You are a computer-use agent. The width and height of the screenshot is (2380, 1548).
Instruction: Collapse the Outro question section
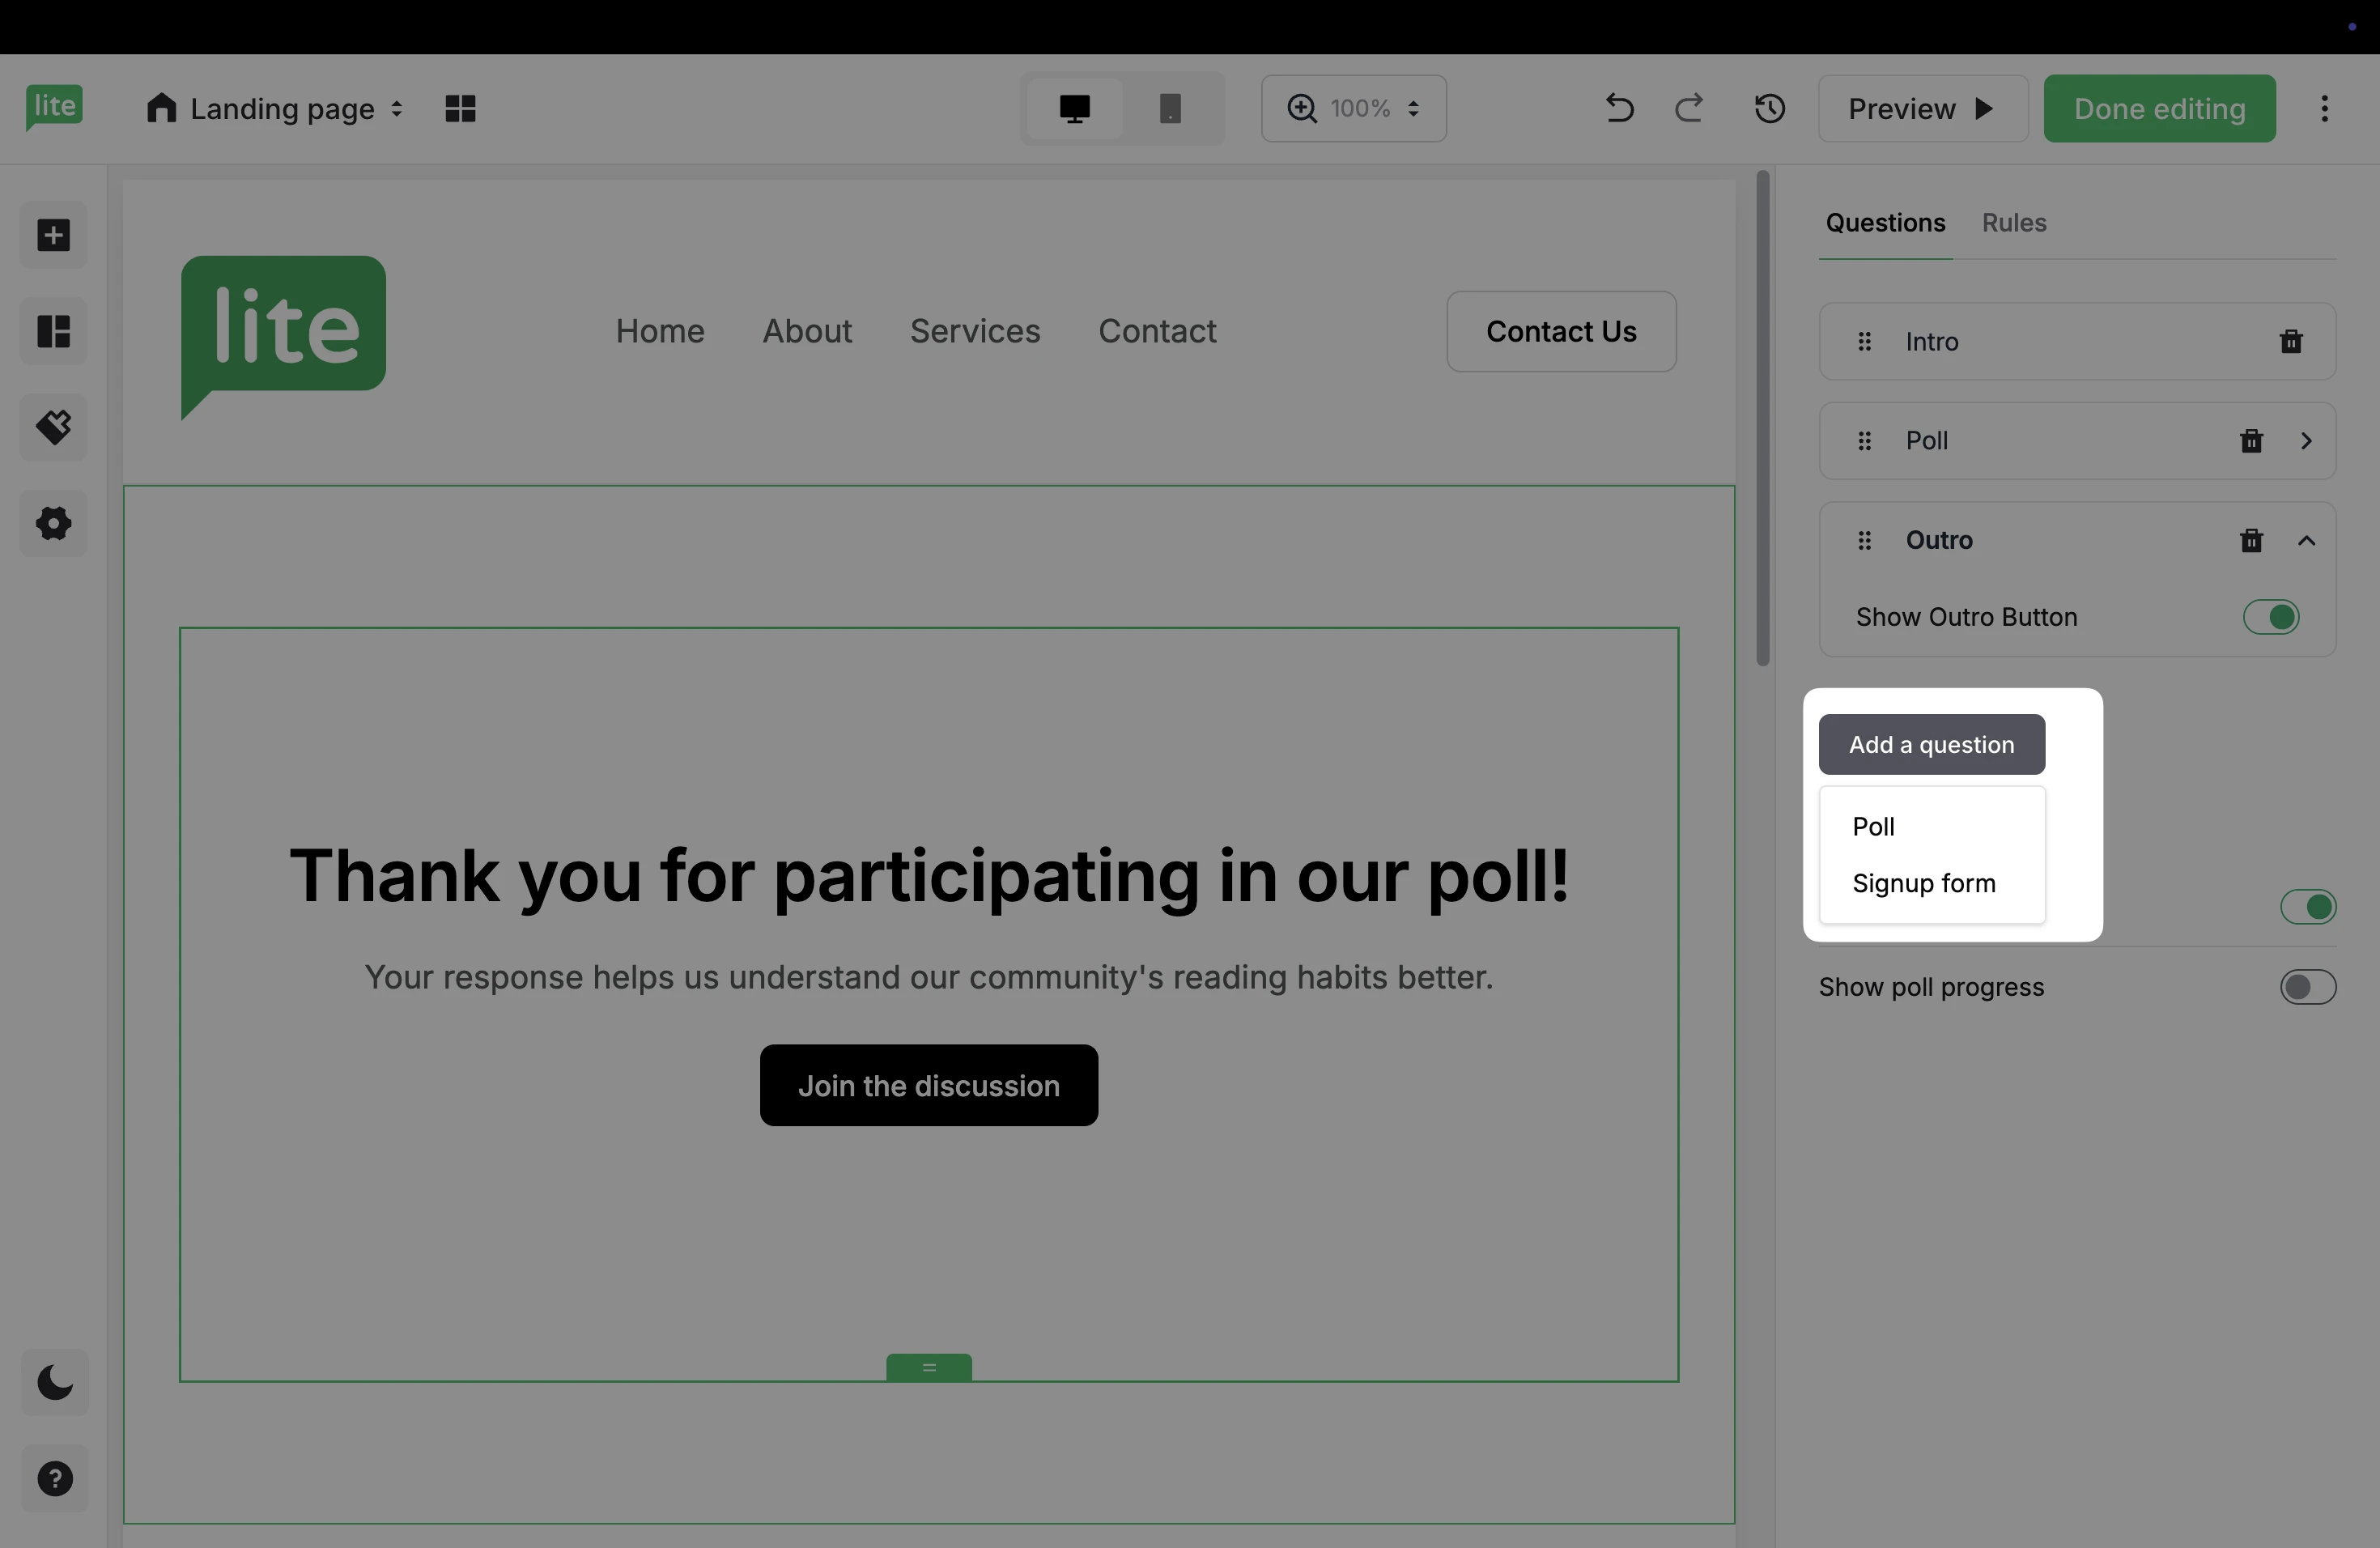[x=2306, y=541]
